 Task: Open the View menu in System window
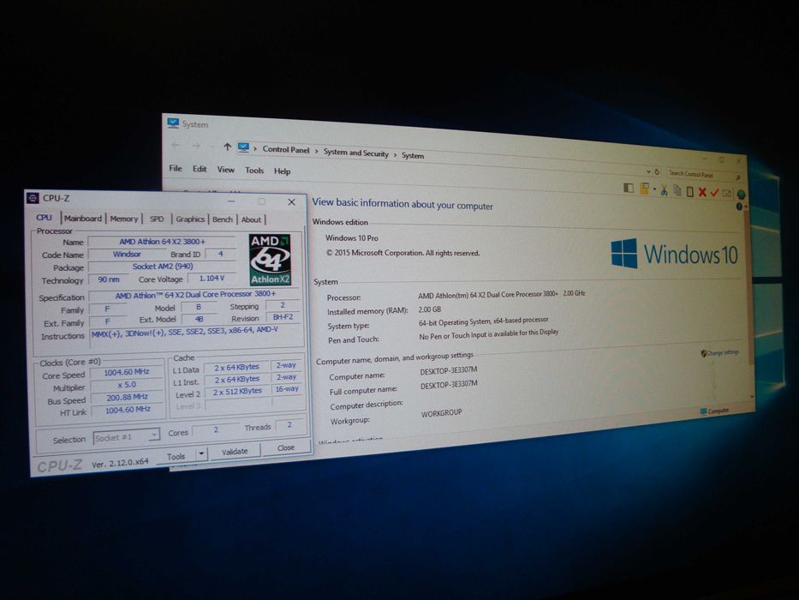point(226,170)
